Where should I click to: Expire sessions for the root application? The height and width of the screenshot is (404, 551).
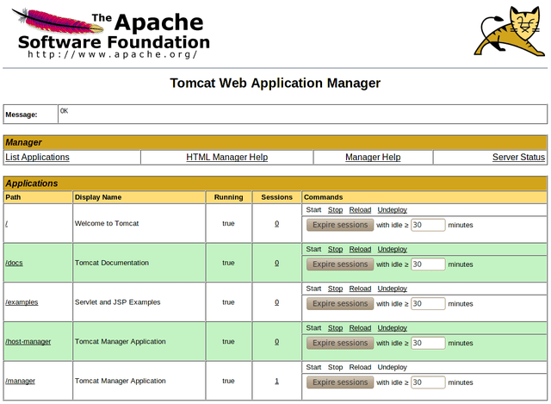(x=340, y=225)
